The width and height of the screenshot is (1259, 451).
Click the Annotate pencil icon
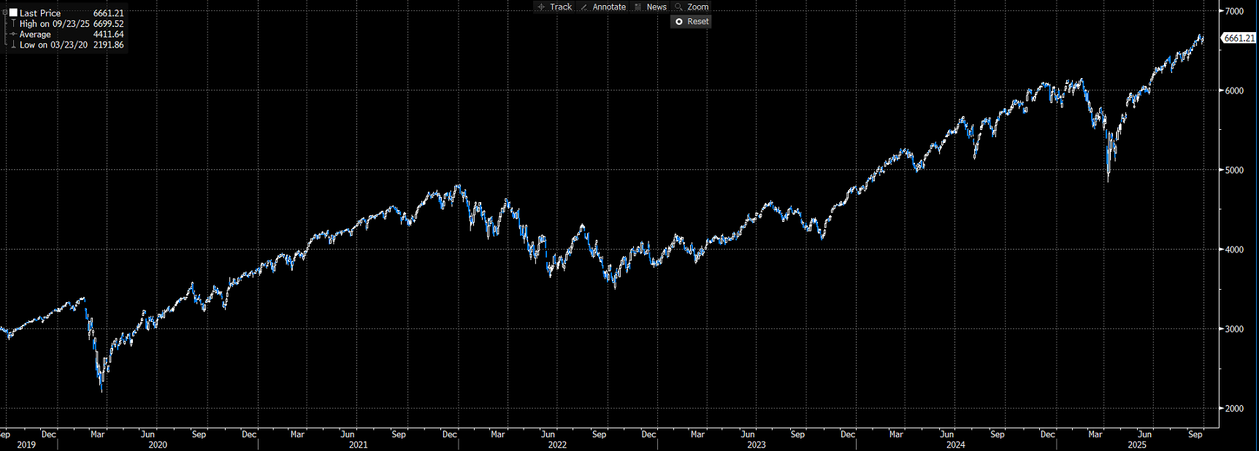point(583,7)
